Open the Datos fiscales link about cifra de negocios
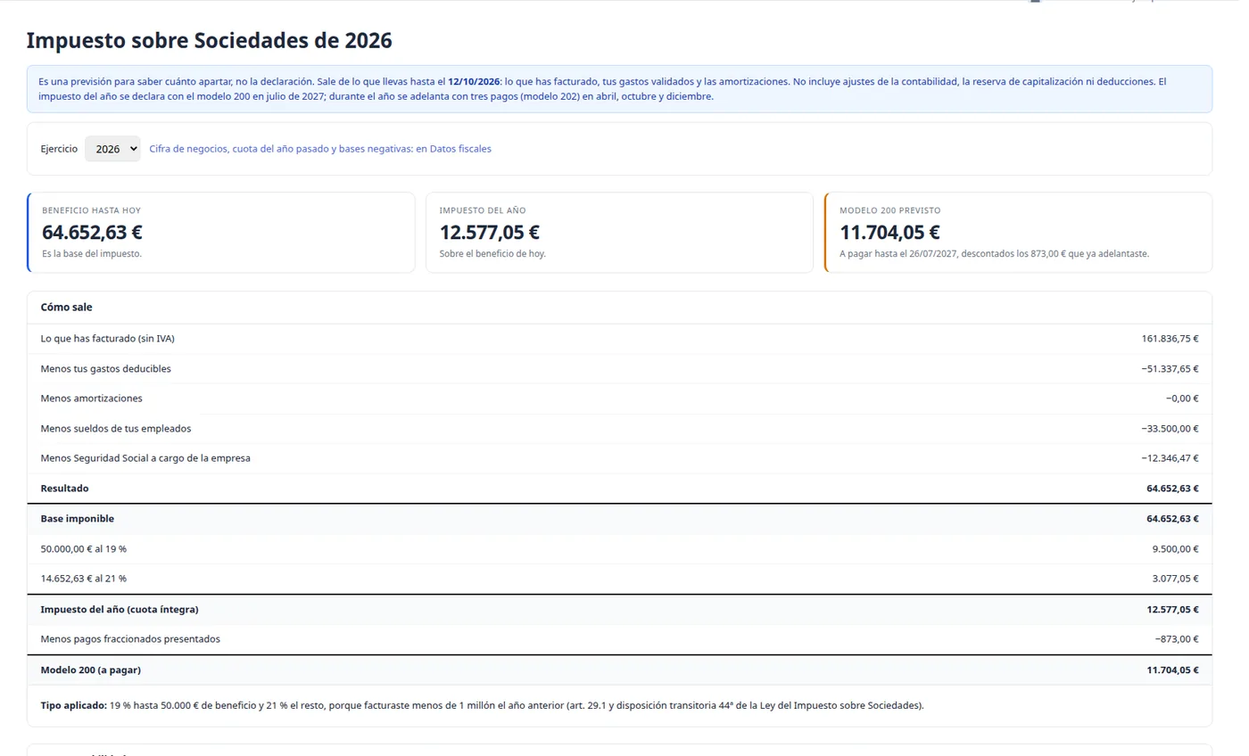The image size is (1249, 756). pyautogui.click(x=320, y=149)
